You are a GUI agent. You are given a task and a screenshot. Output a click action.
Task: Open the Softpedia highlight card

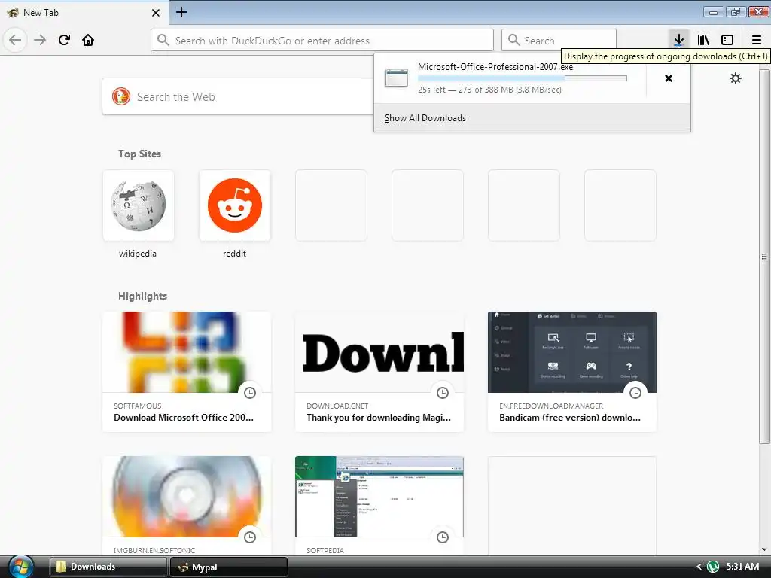(x=379, y=507)
